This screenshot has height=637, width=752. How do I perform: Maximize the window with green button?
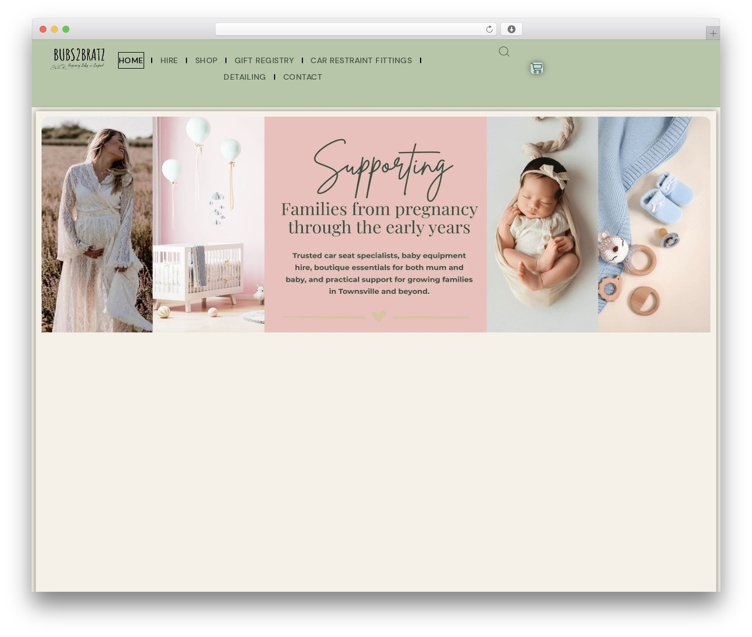point(66,29)
